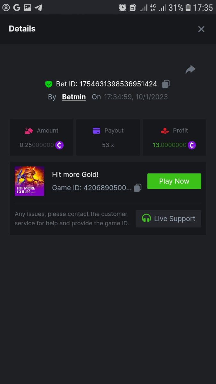
Task: Tap the Profit hand icon
Action: pos(165,131)
